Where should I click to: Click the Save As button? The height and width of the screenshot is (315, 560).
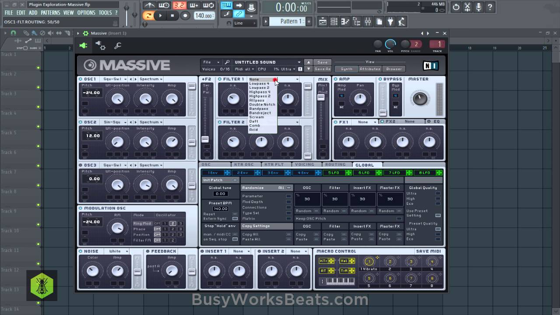tap(322, 69)
